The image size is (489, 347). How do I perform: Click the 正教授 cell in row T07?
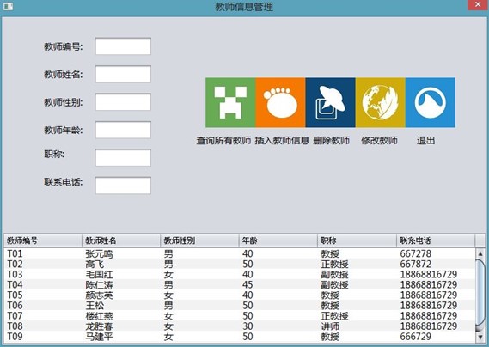[x=334, y=316]
